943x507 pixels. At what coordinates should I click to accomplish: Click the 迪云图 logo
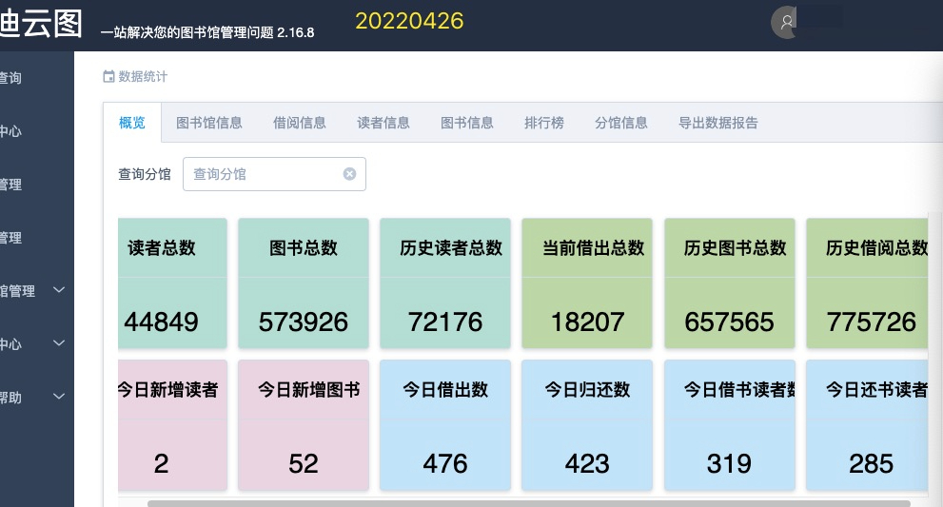click(41, 24)
